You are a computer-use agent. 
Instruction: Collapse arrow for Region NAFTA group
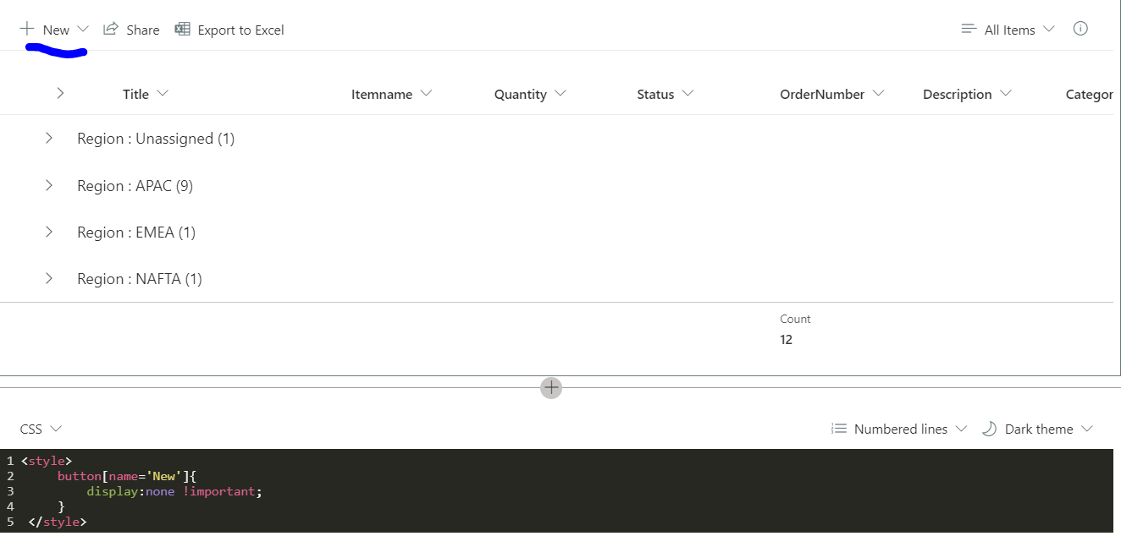[48, 278]
